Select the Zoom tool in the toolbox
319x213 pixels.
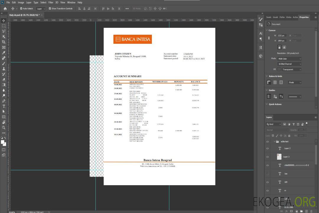point(4,128)
